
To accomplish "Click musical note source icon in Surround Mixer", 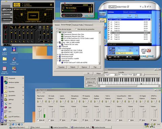I will click(16, 27).
